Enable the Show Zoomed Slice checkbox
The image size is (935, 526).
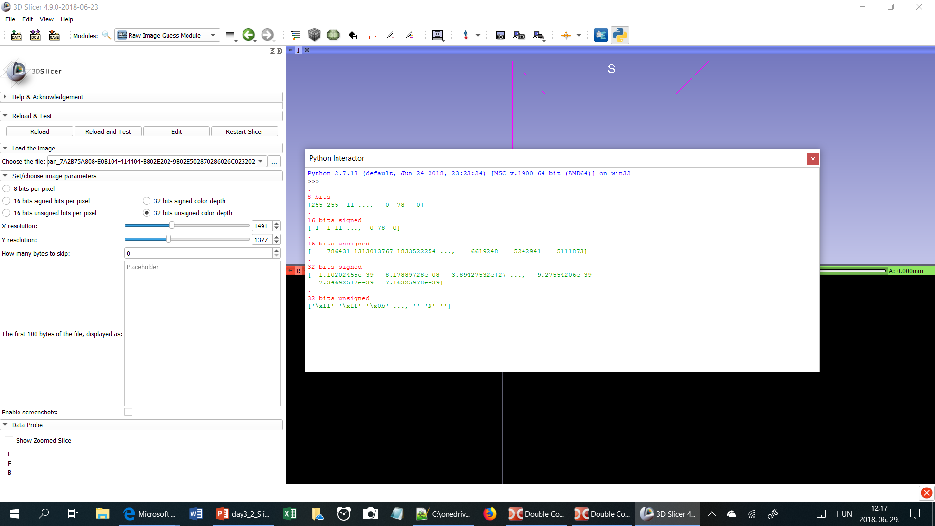tap(9, 440)
